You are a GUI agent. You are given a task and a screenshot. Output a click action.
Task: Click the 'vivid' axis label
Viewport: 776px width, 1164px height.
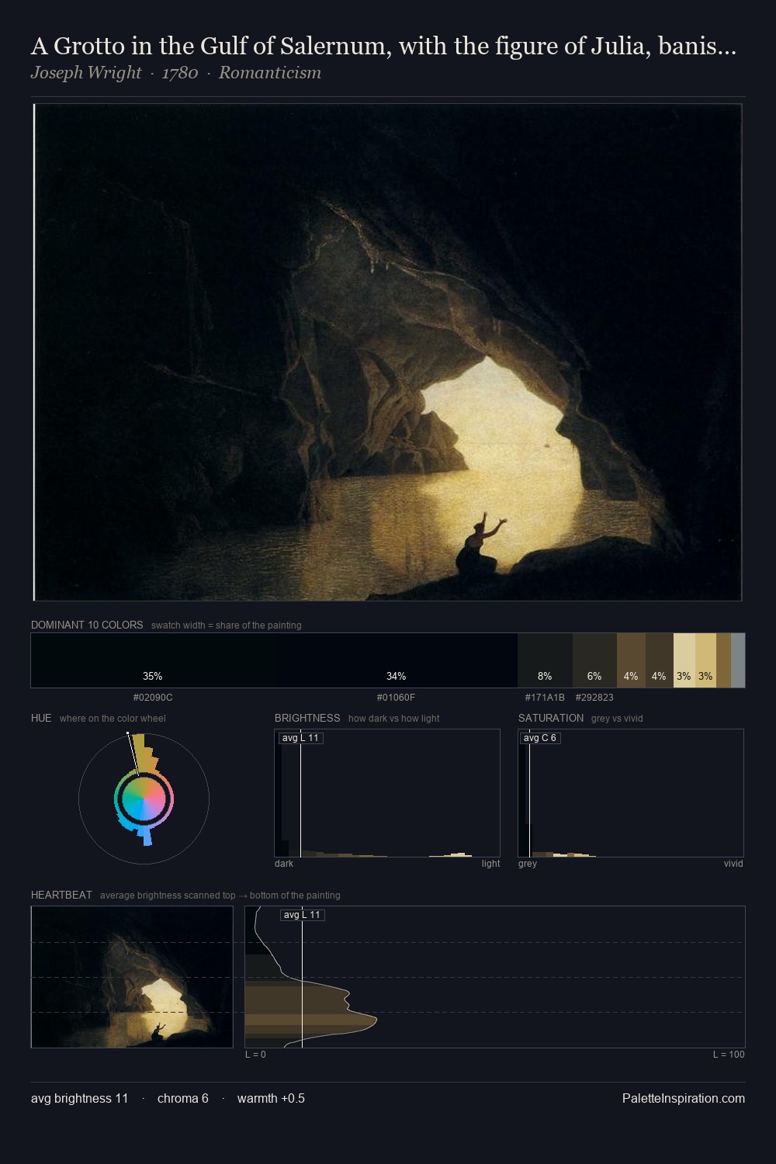point(733,864)
